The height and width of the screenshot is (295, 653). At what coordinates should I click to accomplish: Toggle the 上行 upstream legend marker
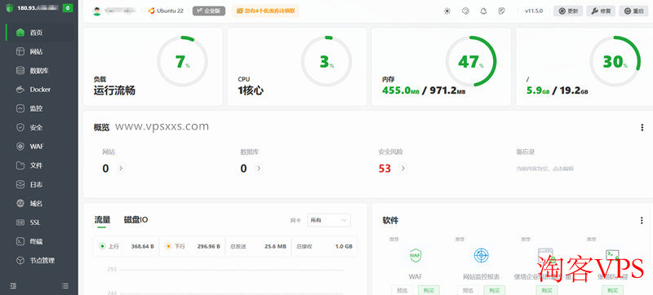[102, 246]
